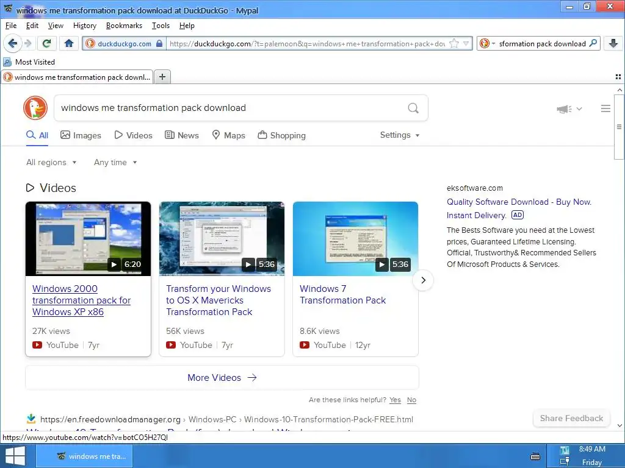Switch to the Images results tab
Image resolution: width=625 pixels, height=468 pixels.
coord(81,135)
